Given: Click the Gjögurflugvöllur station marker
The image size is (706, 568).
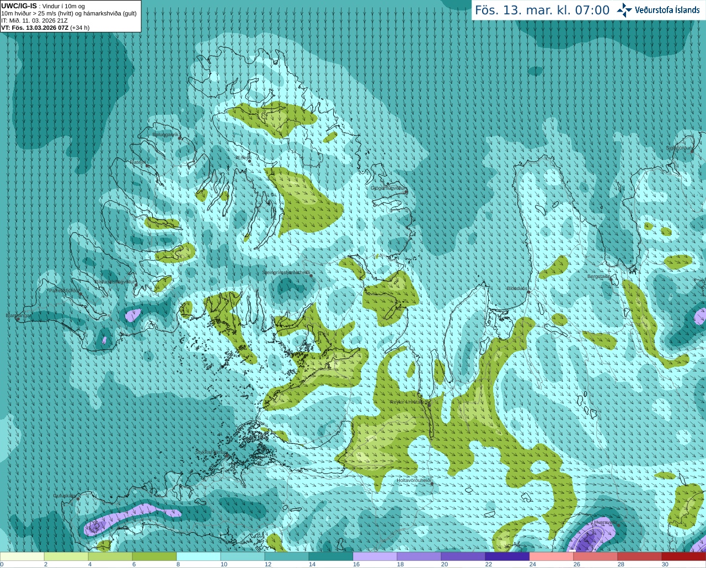Looking at the screenshot, I should [x=406, y=192].
